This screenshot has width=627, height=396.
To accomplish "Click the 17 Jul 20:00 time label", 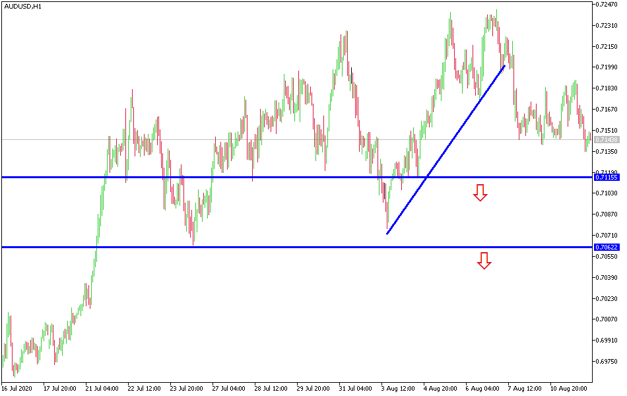I will tap(59, 388).
